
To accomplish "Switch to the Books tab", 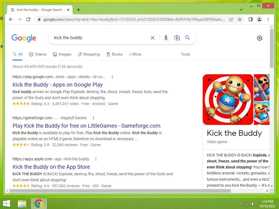I will click(x=115, y=54).
